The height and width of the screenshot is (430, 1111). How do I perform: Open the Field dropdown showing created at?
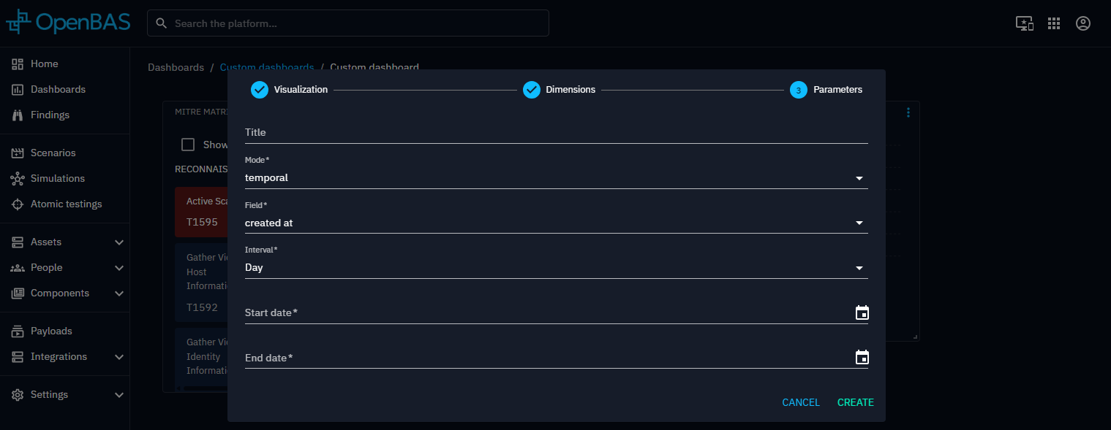pos(556,223)
